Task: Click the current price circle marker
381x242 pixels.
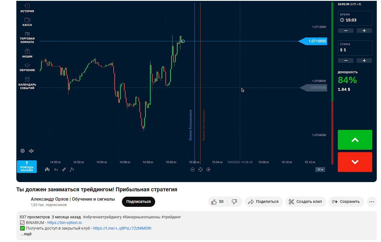Action: 183,41
